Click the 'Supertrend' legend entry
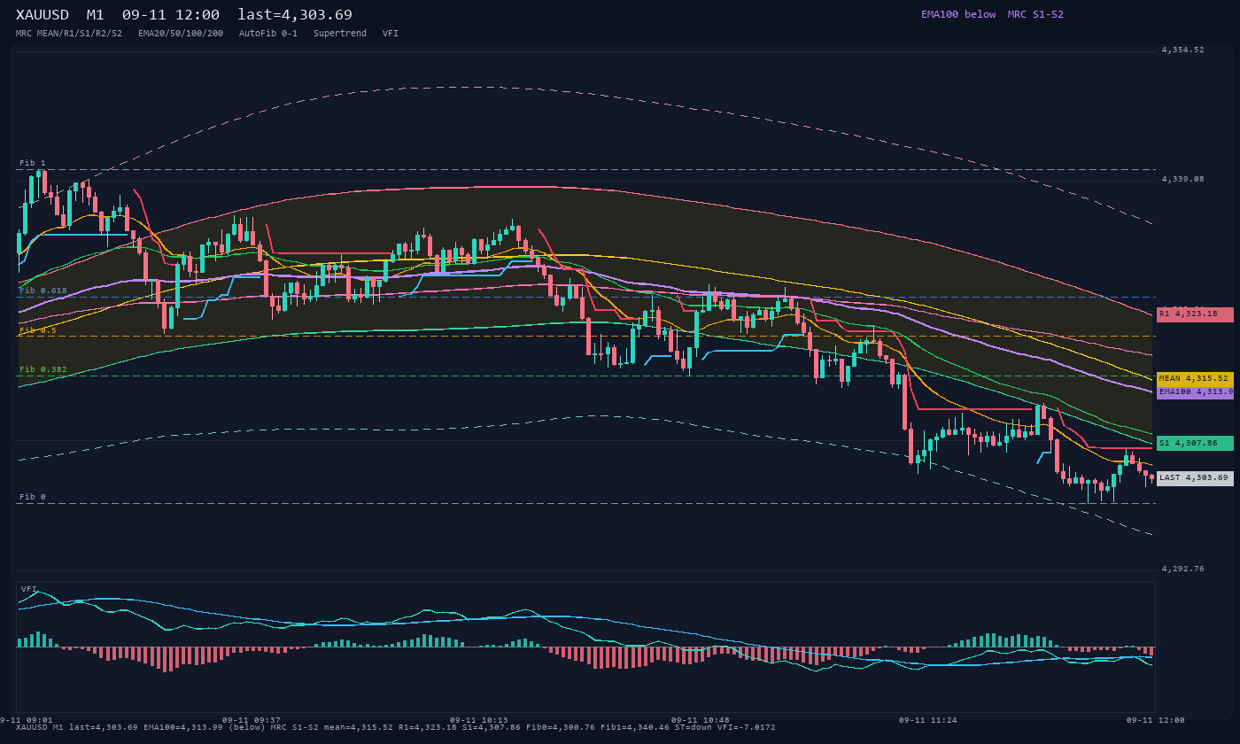The image size is (1240, 744). pyautogui.click(x=340, y=33)
